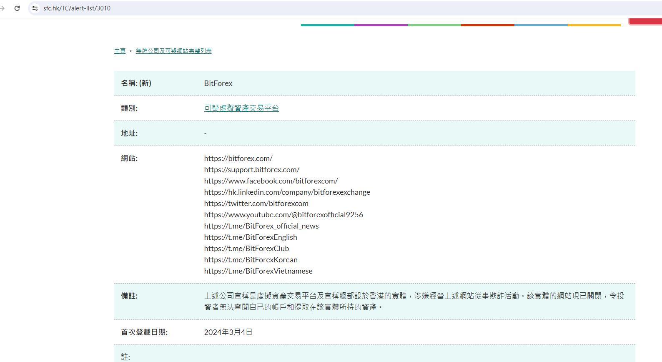The height and width of the screenshot is (362, 662).
Task: Click the browser reload icon
Action: pyautogui.click(x=17, y=8)
